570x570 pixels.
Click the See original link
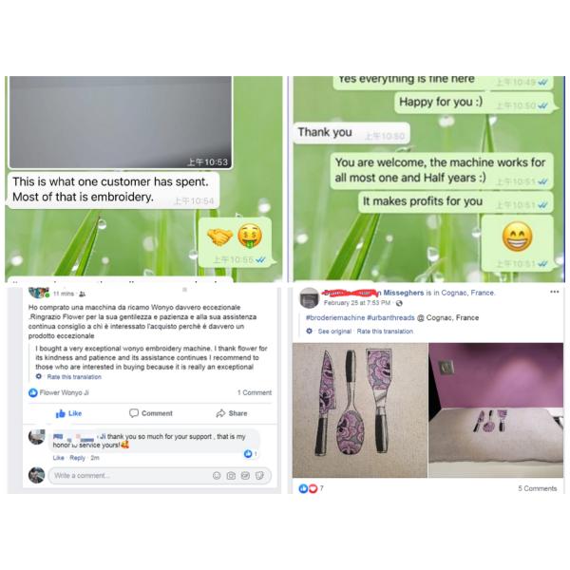click(334, 332)
